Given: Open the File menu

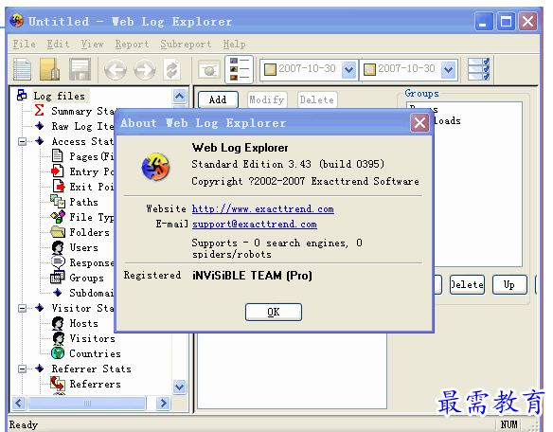Looking at the screenshot, I should point(24,45).
